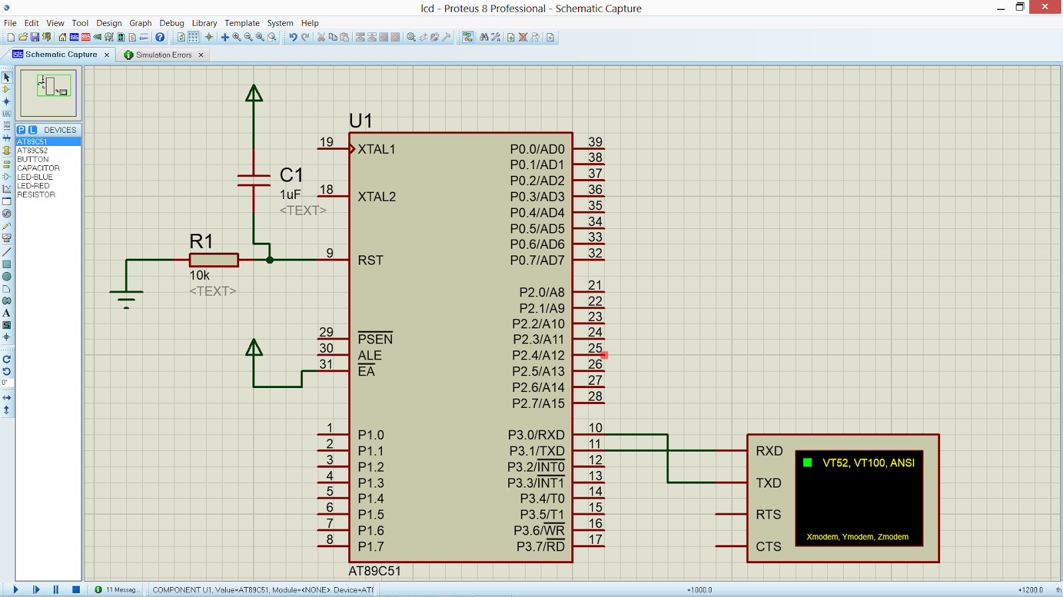Open the Debug menu
This screenshot has height=597, width=1063.
pos(171,23)
